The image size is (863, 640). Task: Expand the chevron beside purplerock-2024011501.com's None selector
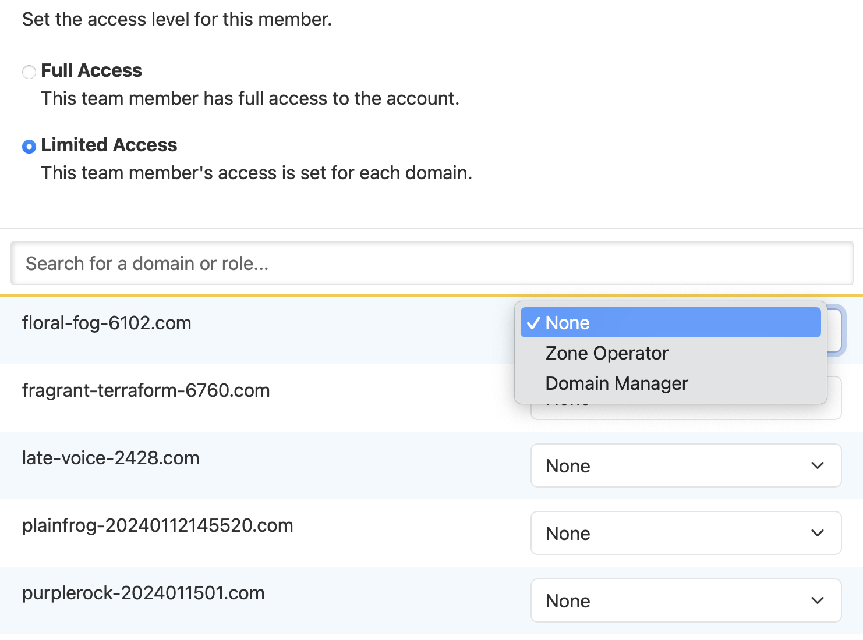coord(818,600)
